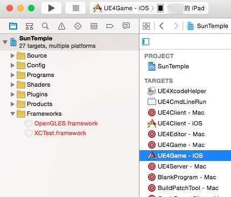Click the OpenGLES.framework toolbox icon

[x=29, y=123]
